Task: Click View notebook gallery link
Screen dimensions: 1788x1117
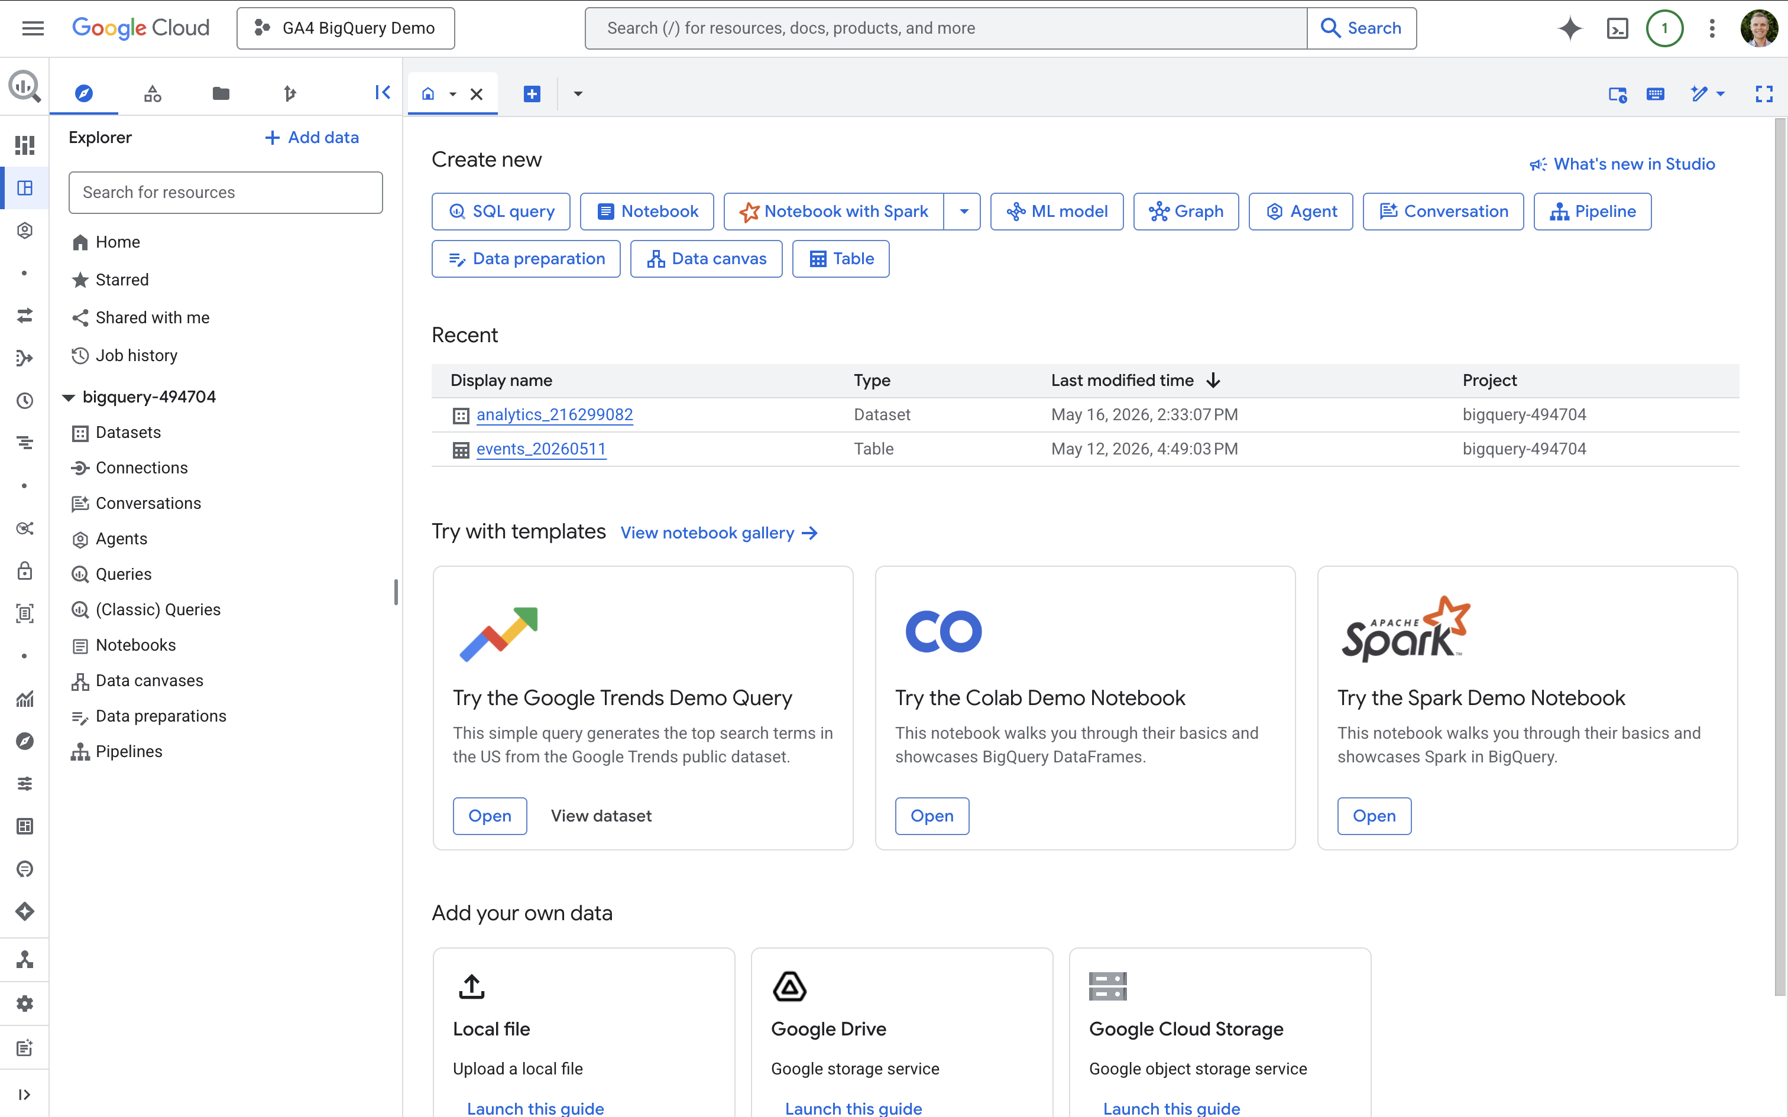Action: [x=719, y=532]
